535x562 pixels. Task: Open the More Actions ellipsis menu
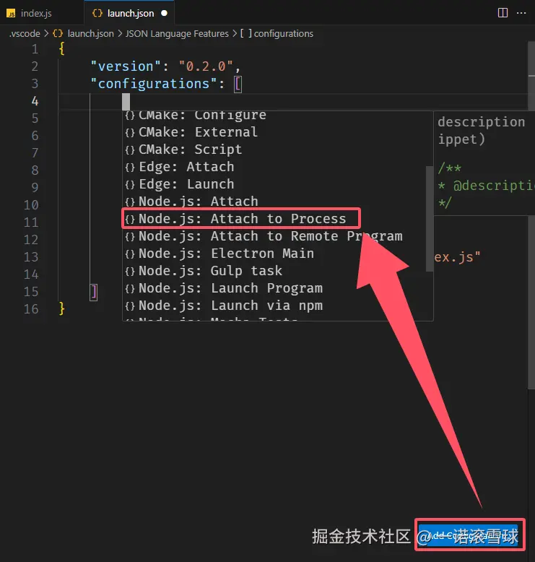coord(521,13)
